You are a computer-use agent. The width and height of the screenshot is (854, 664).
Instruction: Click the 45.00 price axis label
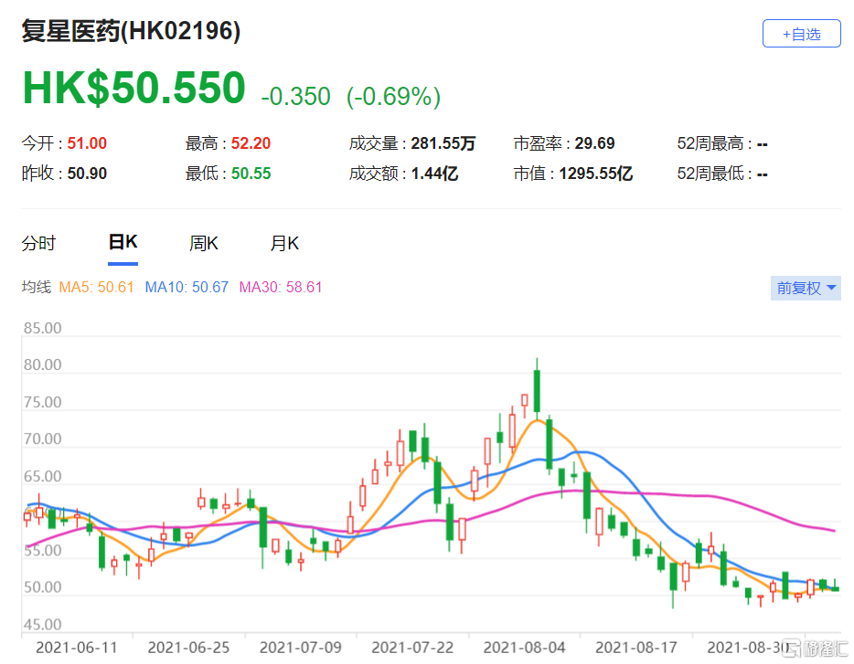click(42, 624)
